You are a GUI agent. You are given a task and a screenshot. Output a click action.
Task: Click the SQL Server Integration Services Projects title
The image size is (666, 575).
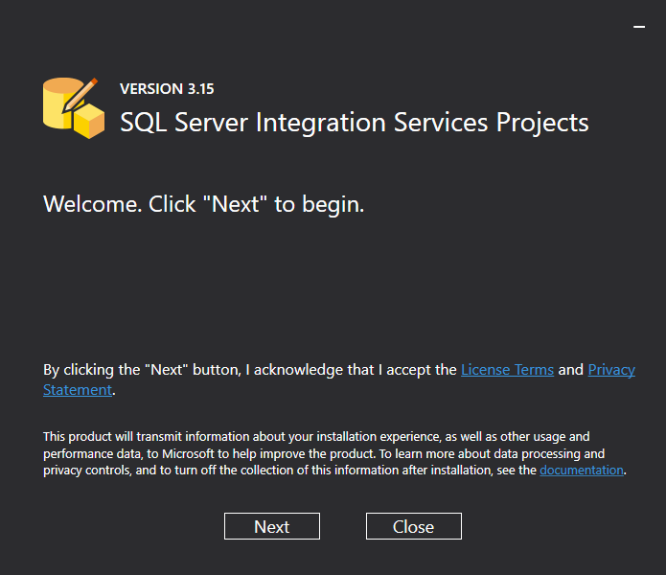click(x=354, y=123)
